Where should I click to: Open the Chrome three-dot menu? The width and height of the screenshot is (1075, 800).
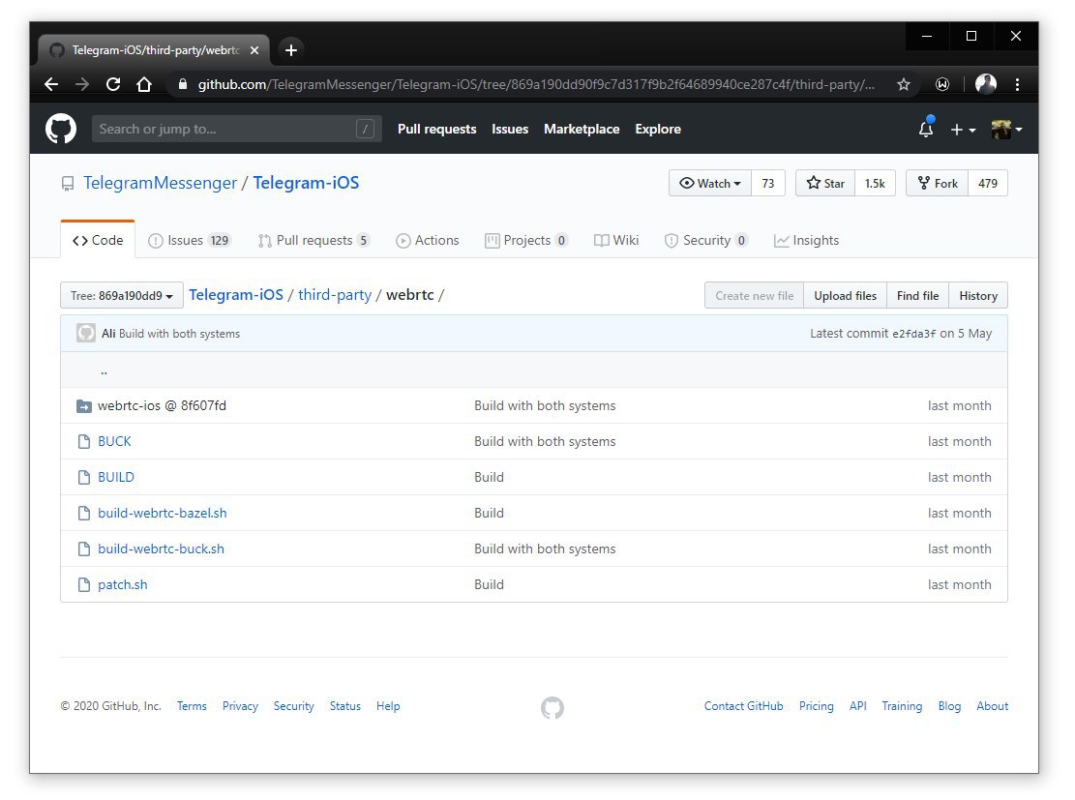click(x=1017, y=84)
